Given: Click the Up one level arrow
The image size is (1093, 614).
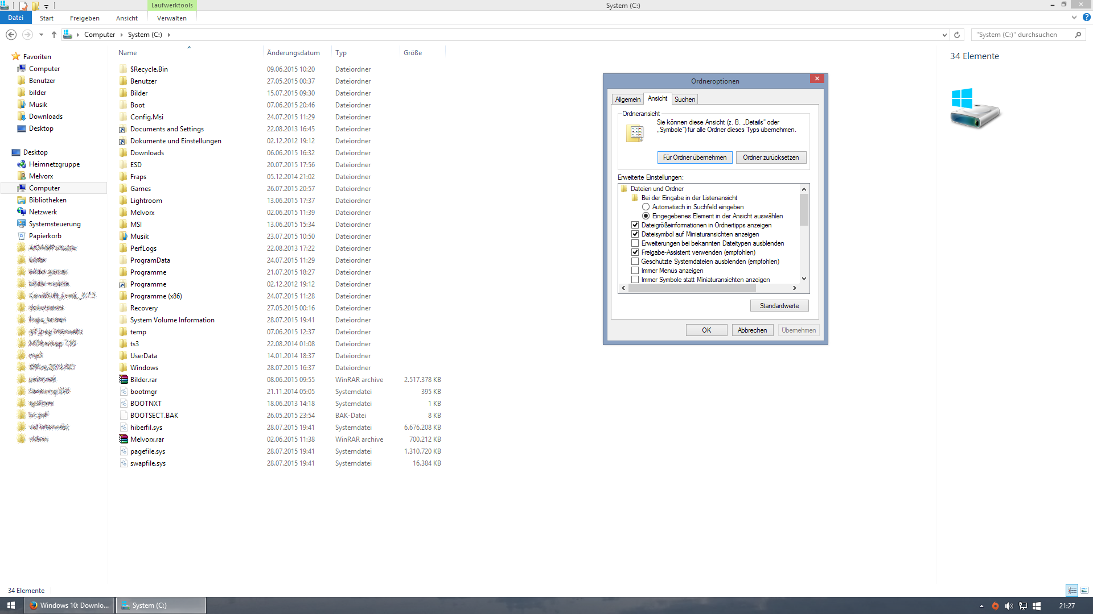Looking at the screenshot, I should tap(54, 35).
